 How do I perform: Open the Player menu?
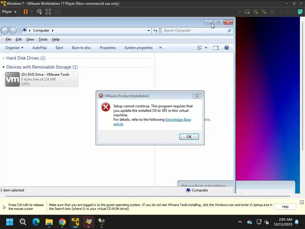[9, 12]
